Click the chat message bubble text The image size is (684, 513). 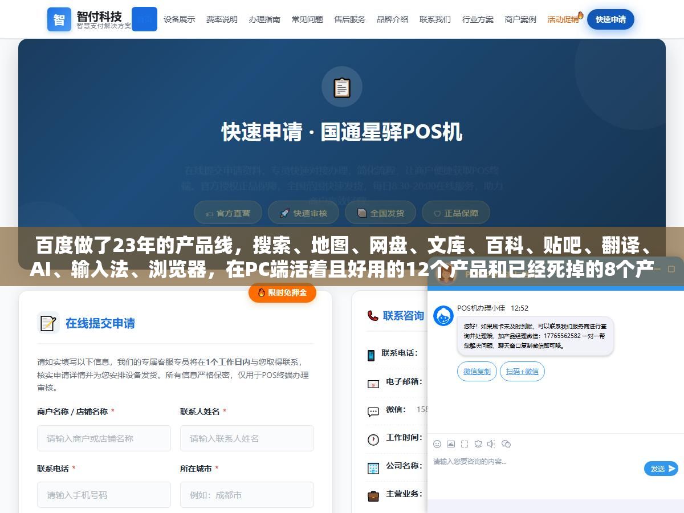tap(535, 336)
